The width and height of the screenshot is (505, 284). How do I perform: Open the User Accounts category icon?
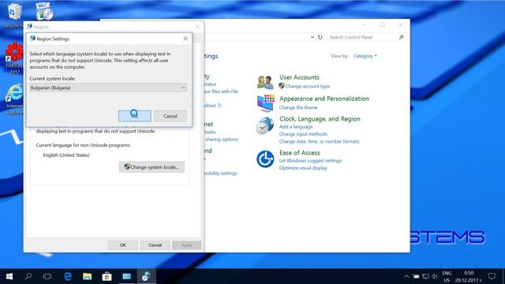coord(265,82)
